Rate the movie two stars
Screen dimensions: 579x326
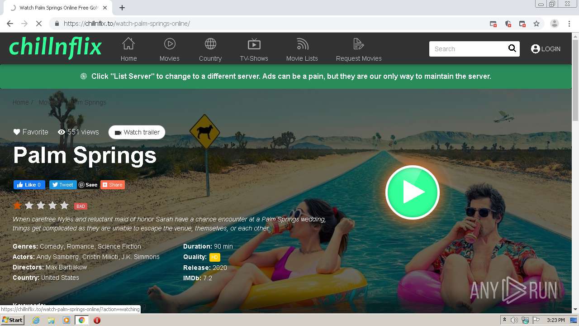[29, 206]
